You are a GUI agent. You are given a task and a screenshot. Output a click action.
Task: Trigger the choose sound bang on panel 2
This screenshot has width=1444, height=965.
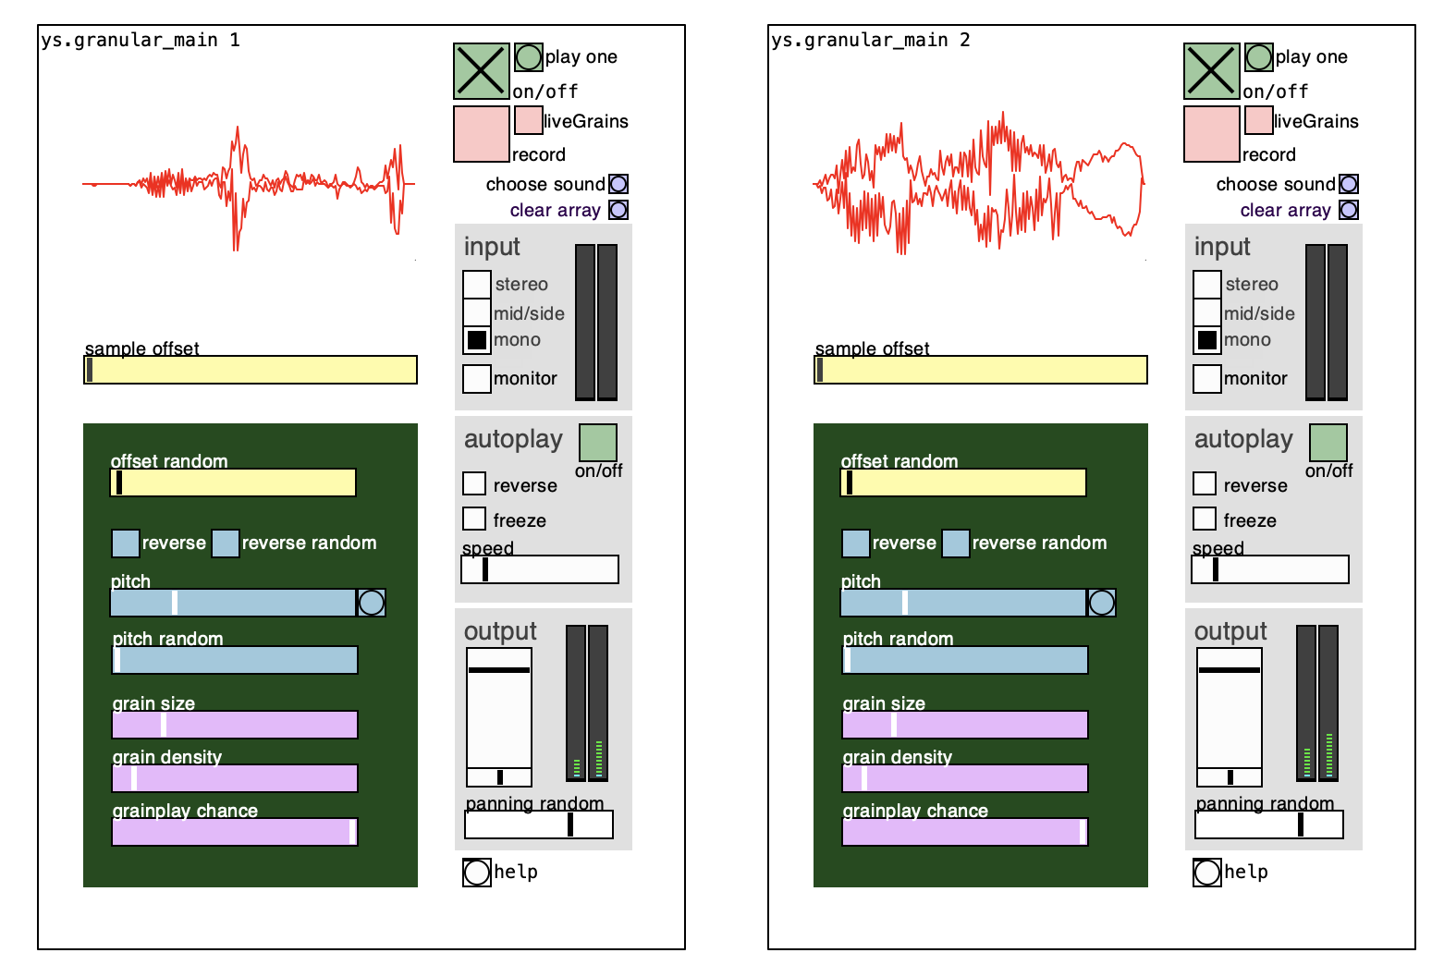click(1350, 184)
